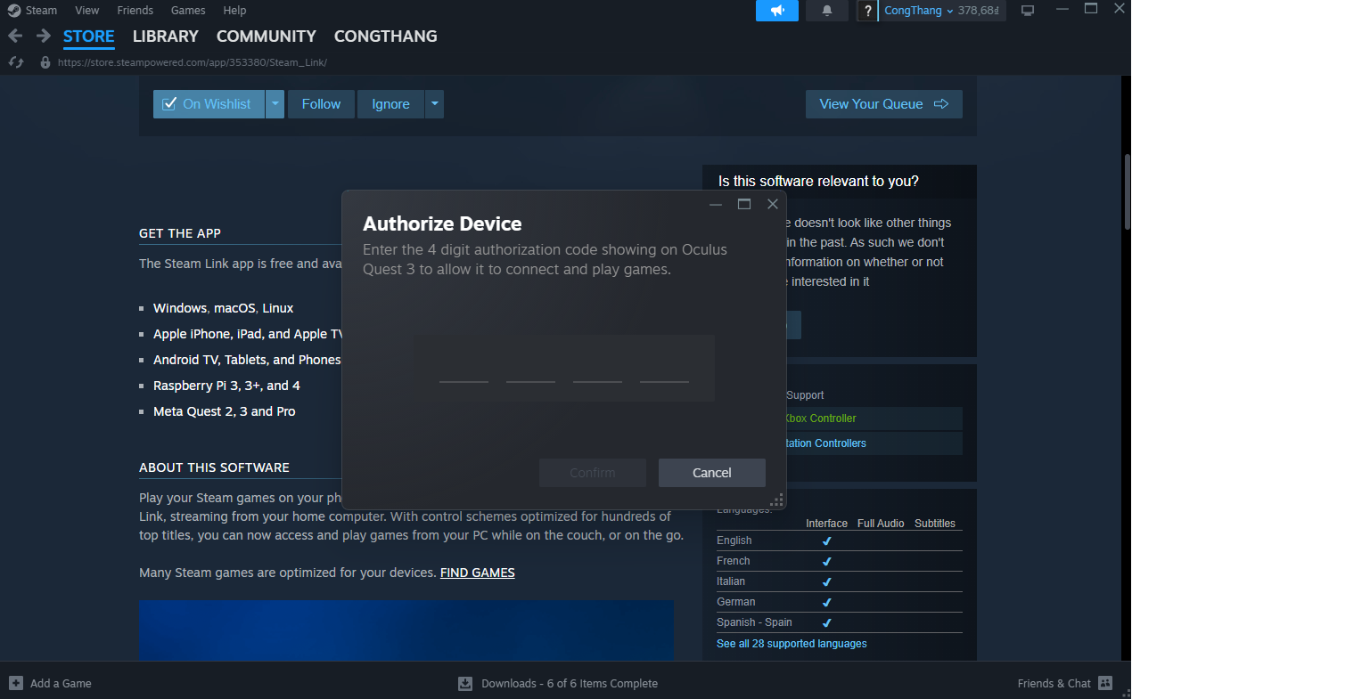This screenshot has width=1370, height=699.
Task: Click Meta Quest 2, 3 and Pro item
Action: (x=224, y=411)
